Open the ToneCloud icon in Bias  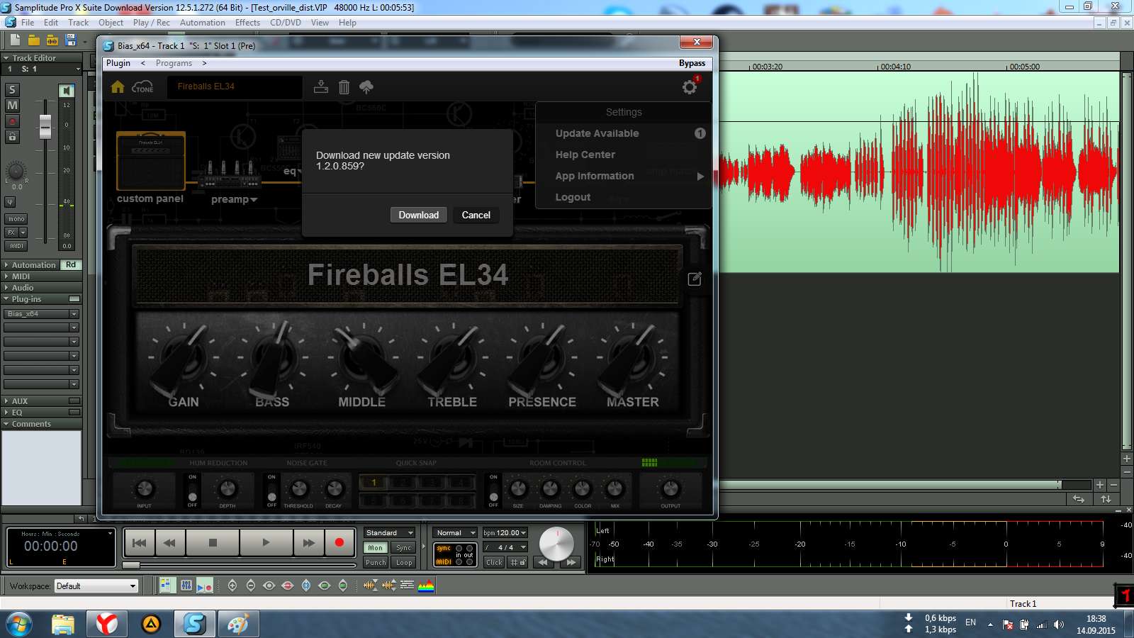[142, 86]
